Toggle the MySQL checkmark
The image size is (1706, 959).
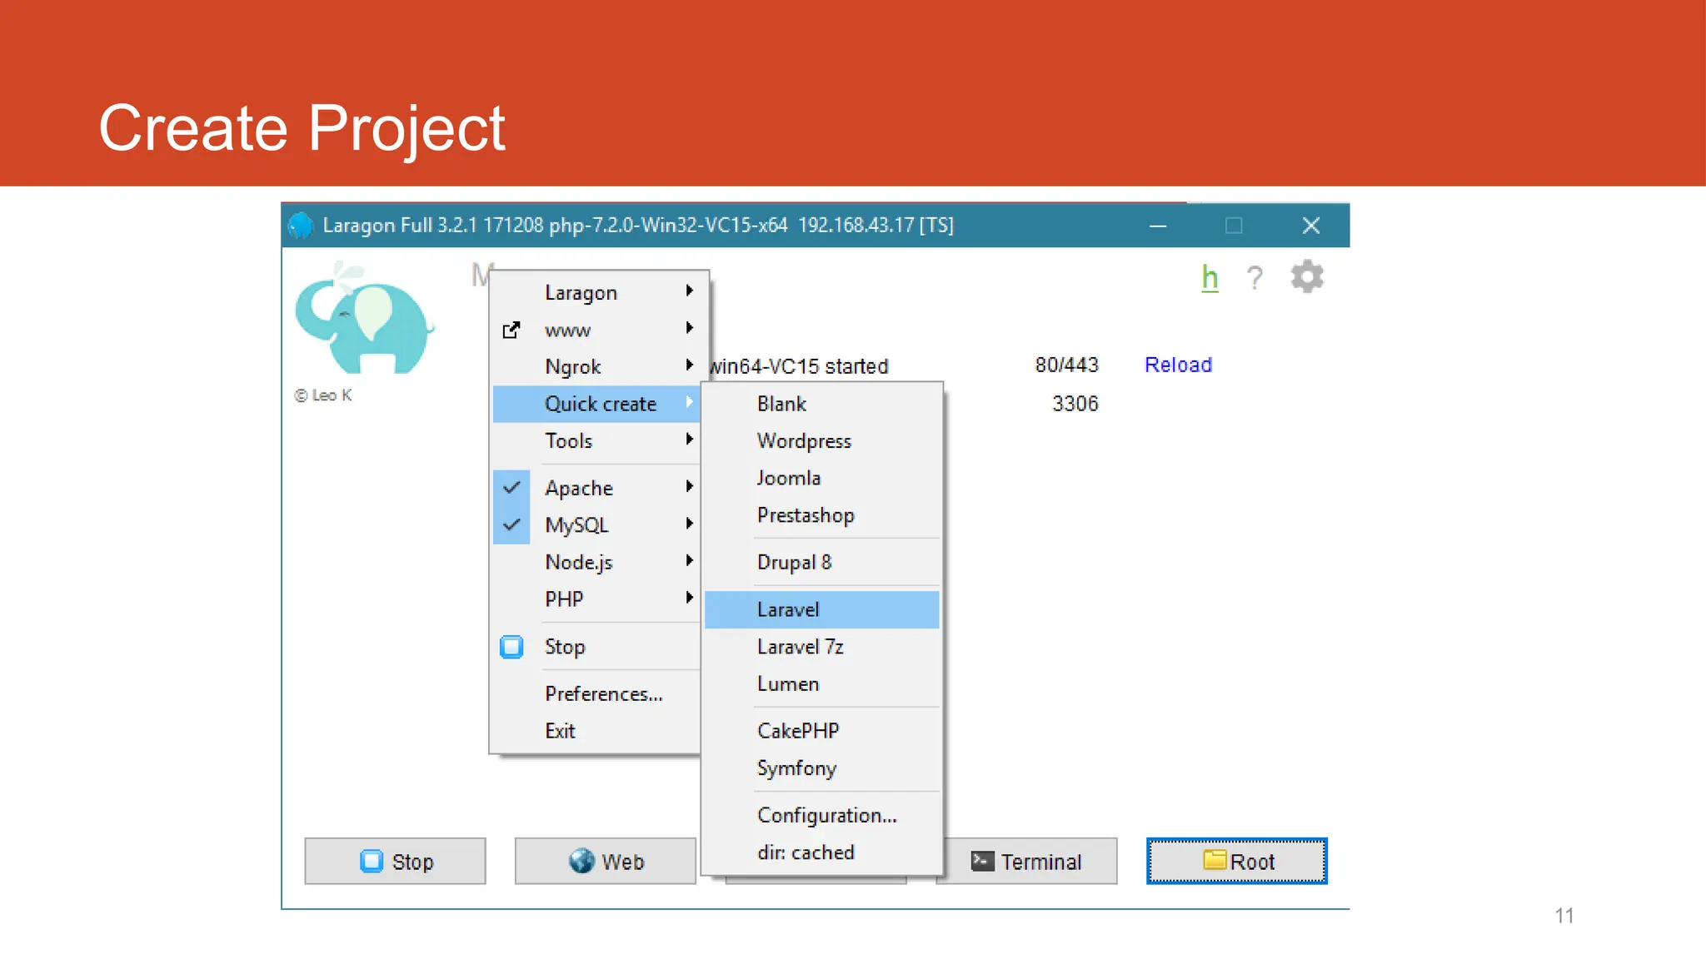[x=511, y=524]
